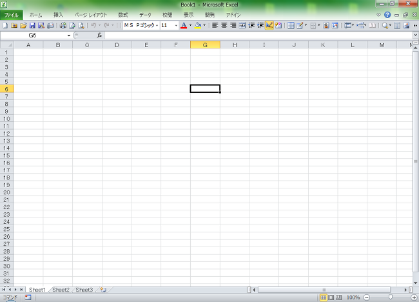Go to first sheet navigation arrow

tap(4, 290)
